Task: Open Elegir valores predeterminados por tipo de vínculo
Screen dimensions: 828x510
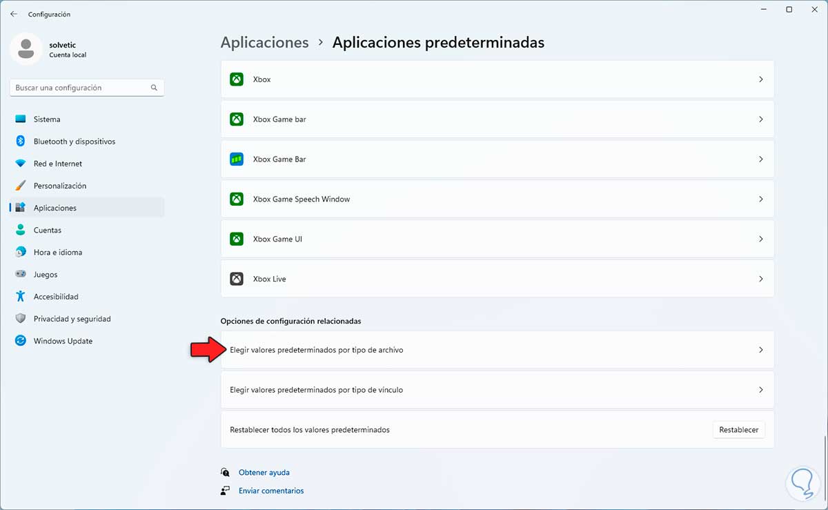Action: tap(497, 390)
